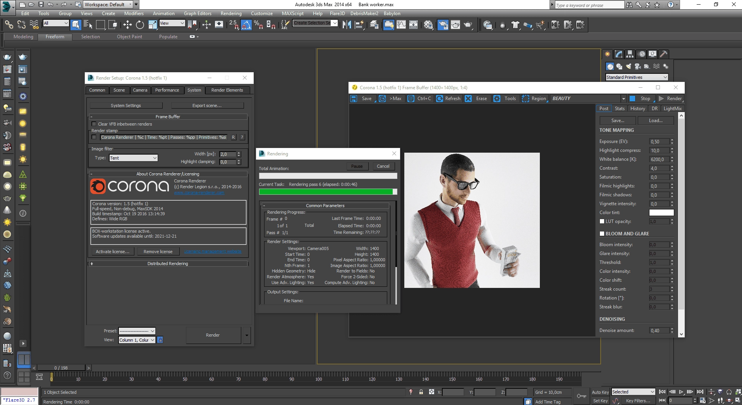
Task: Open the LightMix tab in Frame Buffer
Action: pyautogui.click(x=672, y=109)
